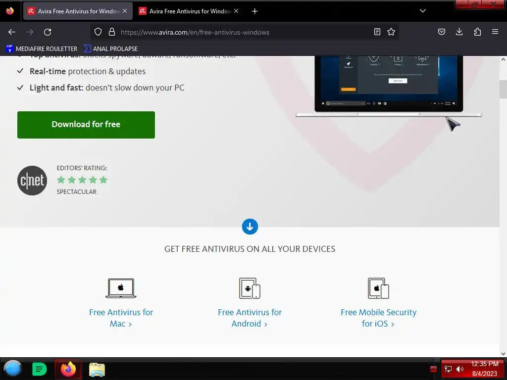
Task: Open the Firefox downloads panel
Action: [x=459, y=32]
